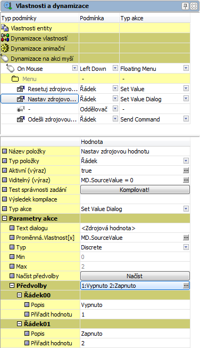Click the Dynamizace na akci myší mouse icon
This screenshot has width=200, height=348.
[x=5, y=59]
